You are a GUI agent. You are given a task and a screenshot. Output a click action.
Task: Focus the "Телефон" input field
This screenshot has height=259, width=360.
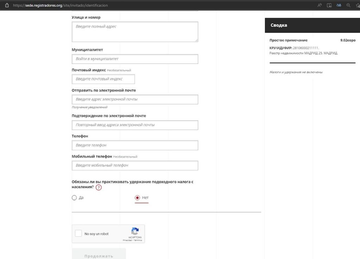click(135, 145)
